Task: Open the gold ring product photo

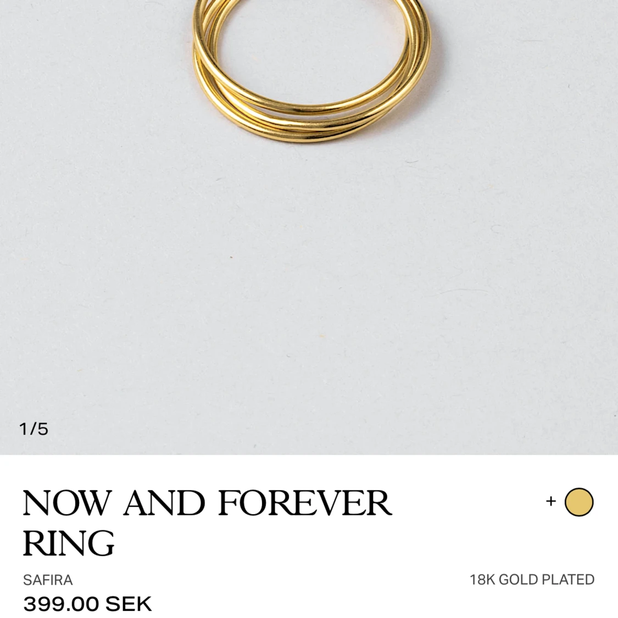Action: (309, 227)
